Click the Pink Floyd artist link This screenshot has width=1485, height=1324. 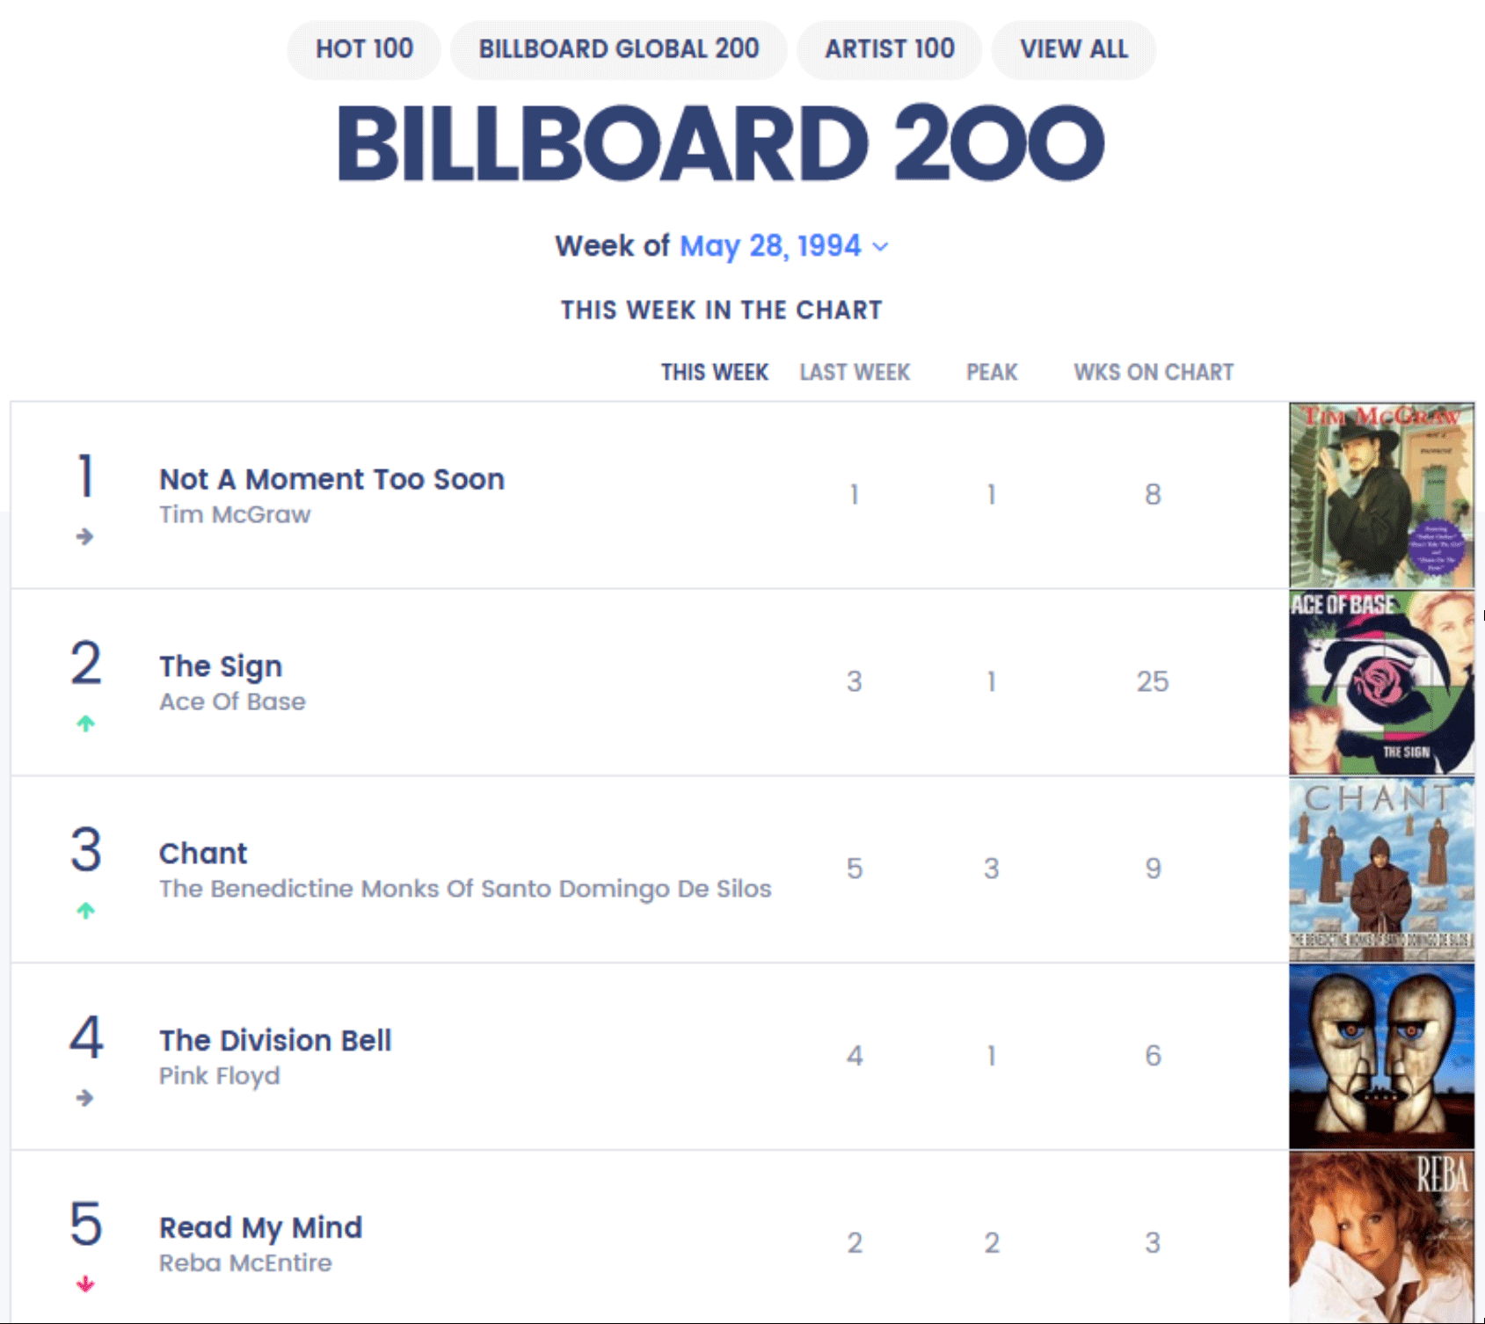tap(219, 1076)
